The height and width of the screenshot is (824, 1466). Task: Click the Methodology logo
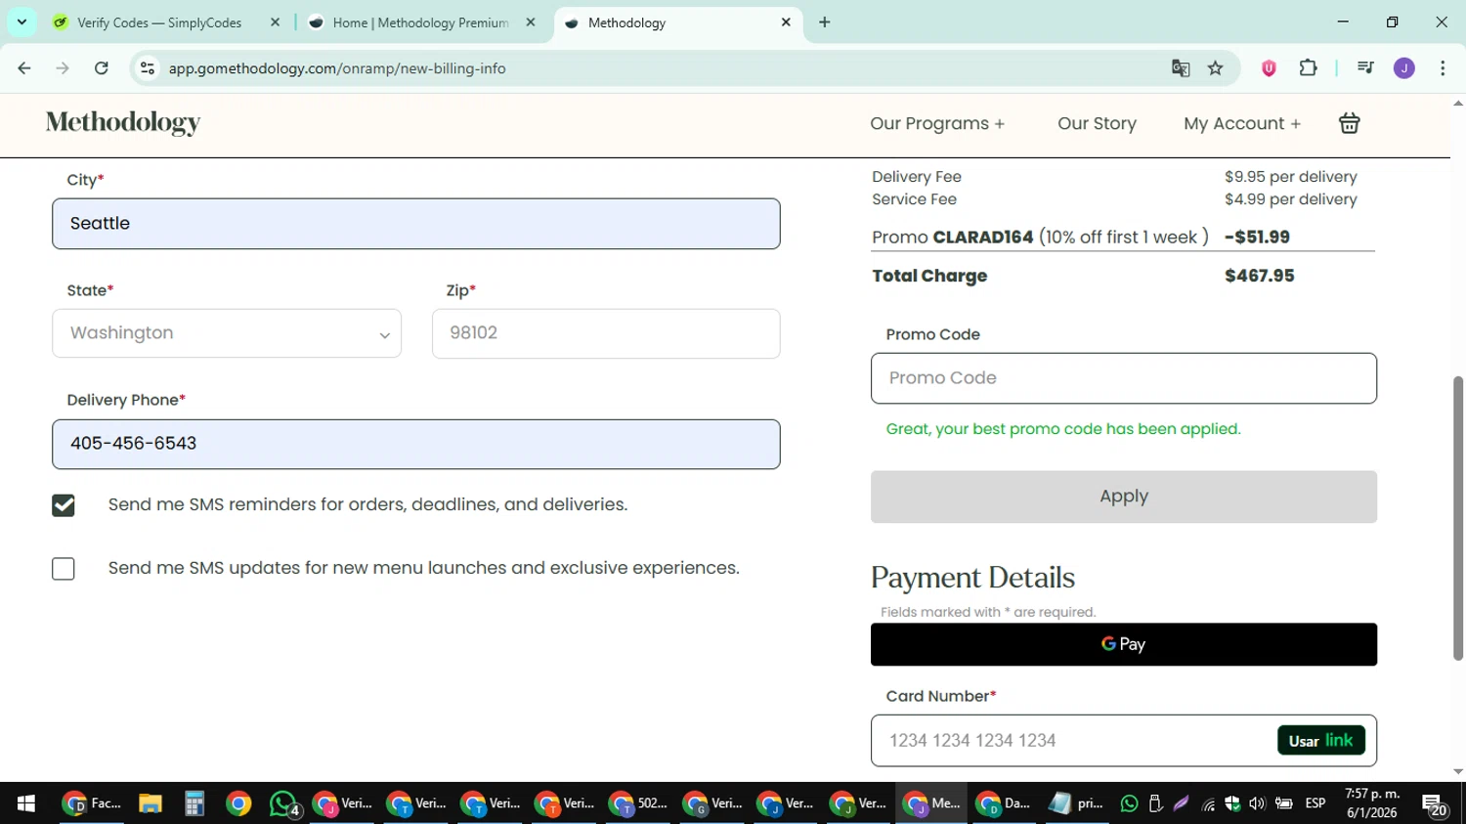tap(123, 122)
